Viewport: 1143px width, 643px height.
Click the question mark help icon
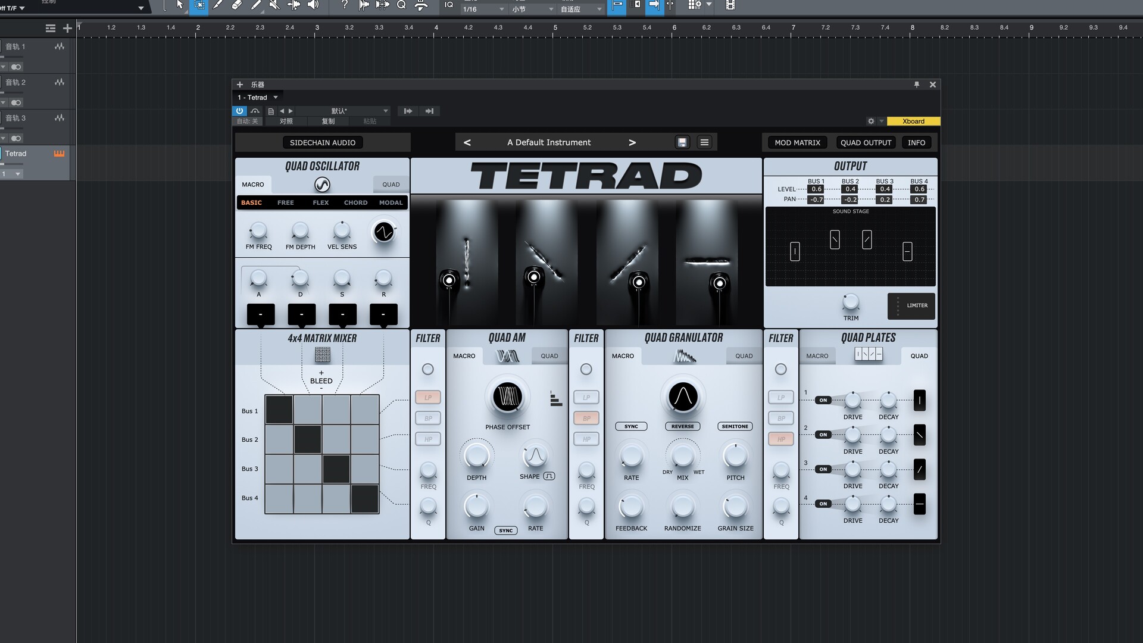[x=344, y=5]
